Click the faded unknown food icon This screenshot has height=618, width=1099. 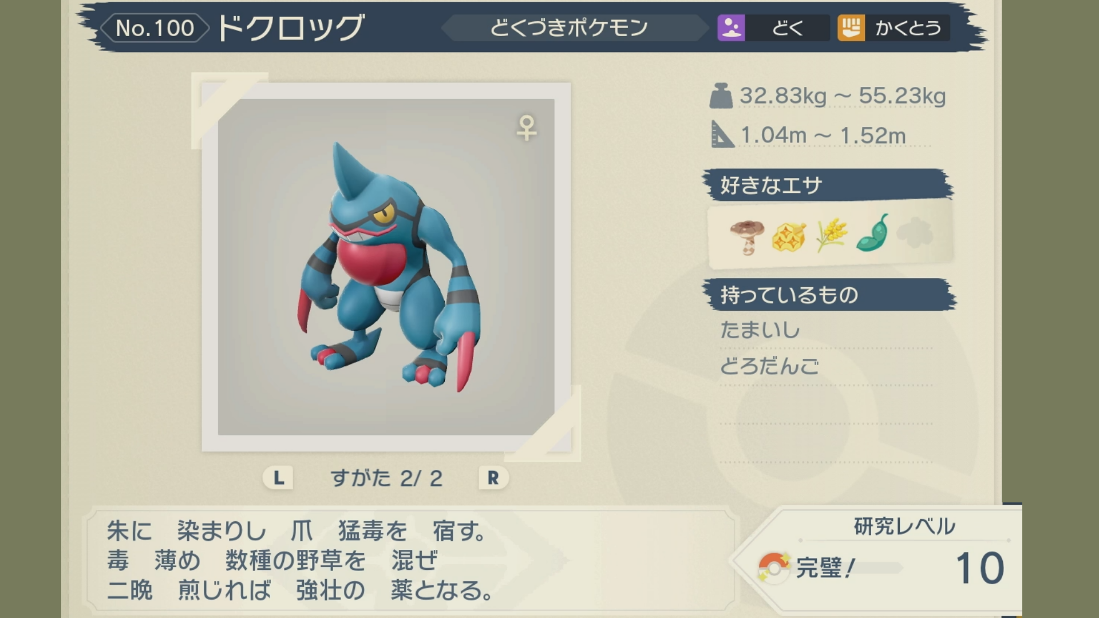[x=915, y=233]
